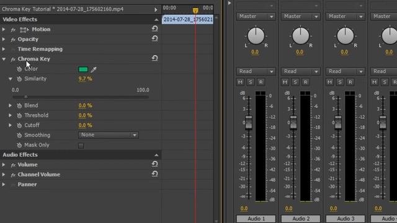This screenshot has width=397, height=223.
Task: Click the Audio 1 track name field
Action: pyautogui.click(x=256, y=219)
